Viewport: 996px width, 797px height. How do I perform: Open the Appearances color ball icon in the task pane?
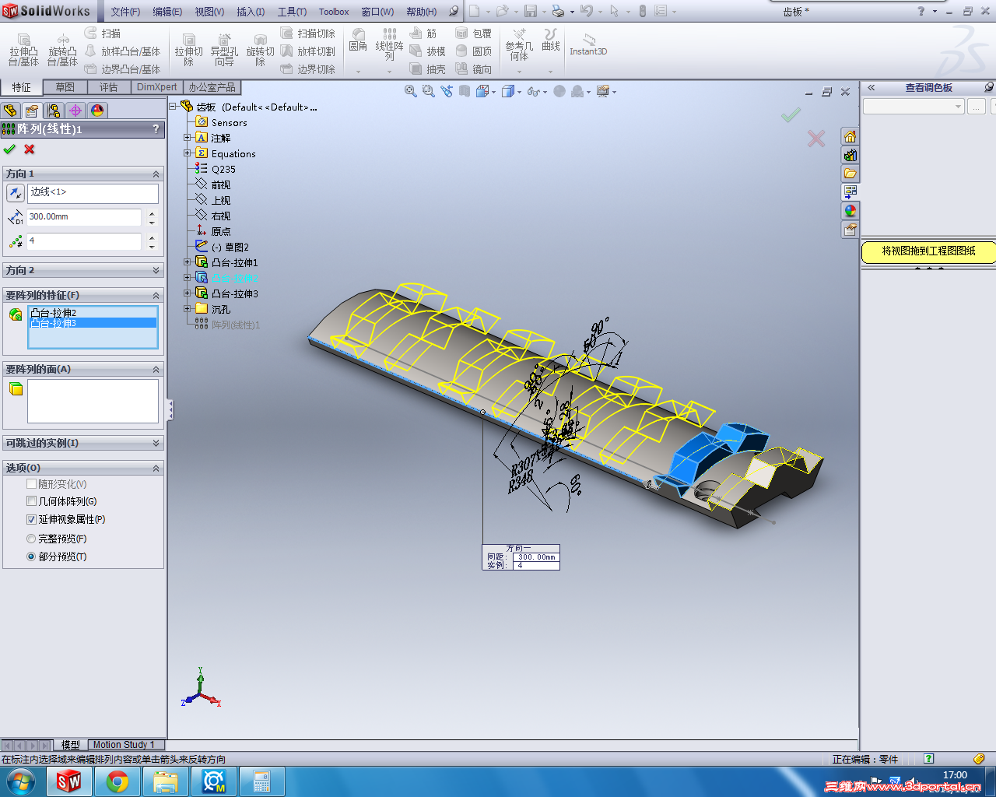pos(850,211)
